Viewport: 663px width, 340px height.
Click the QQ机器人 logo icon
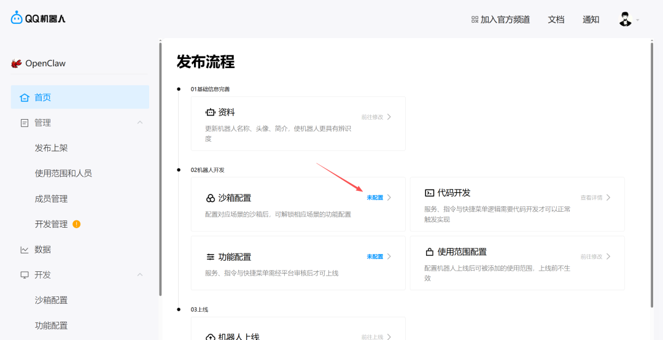(17, 18)
